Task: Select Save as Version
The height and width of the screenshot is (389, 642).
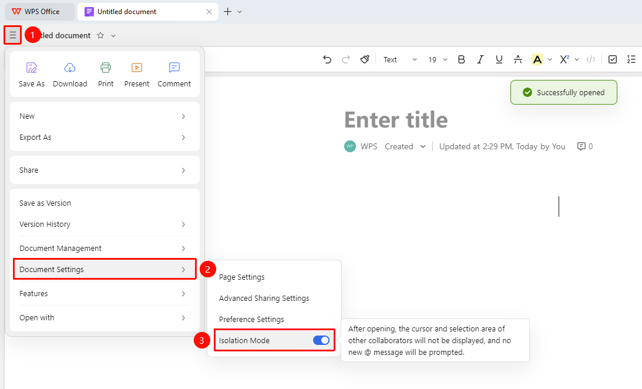Action: click(105, 203)
